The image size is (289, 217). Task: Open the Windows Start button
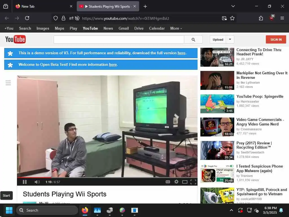(9, 210)
